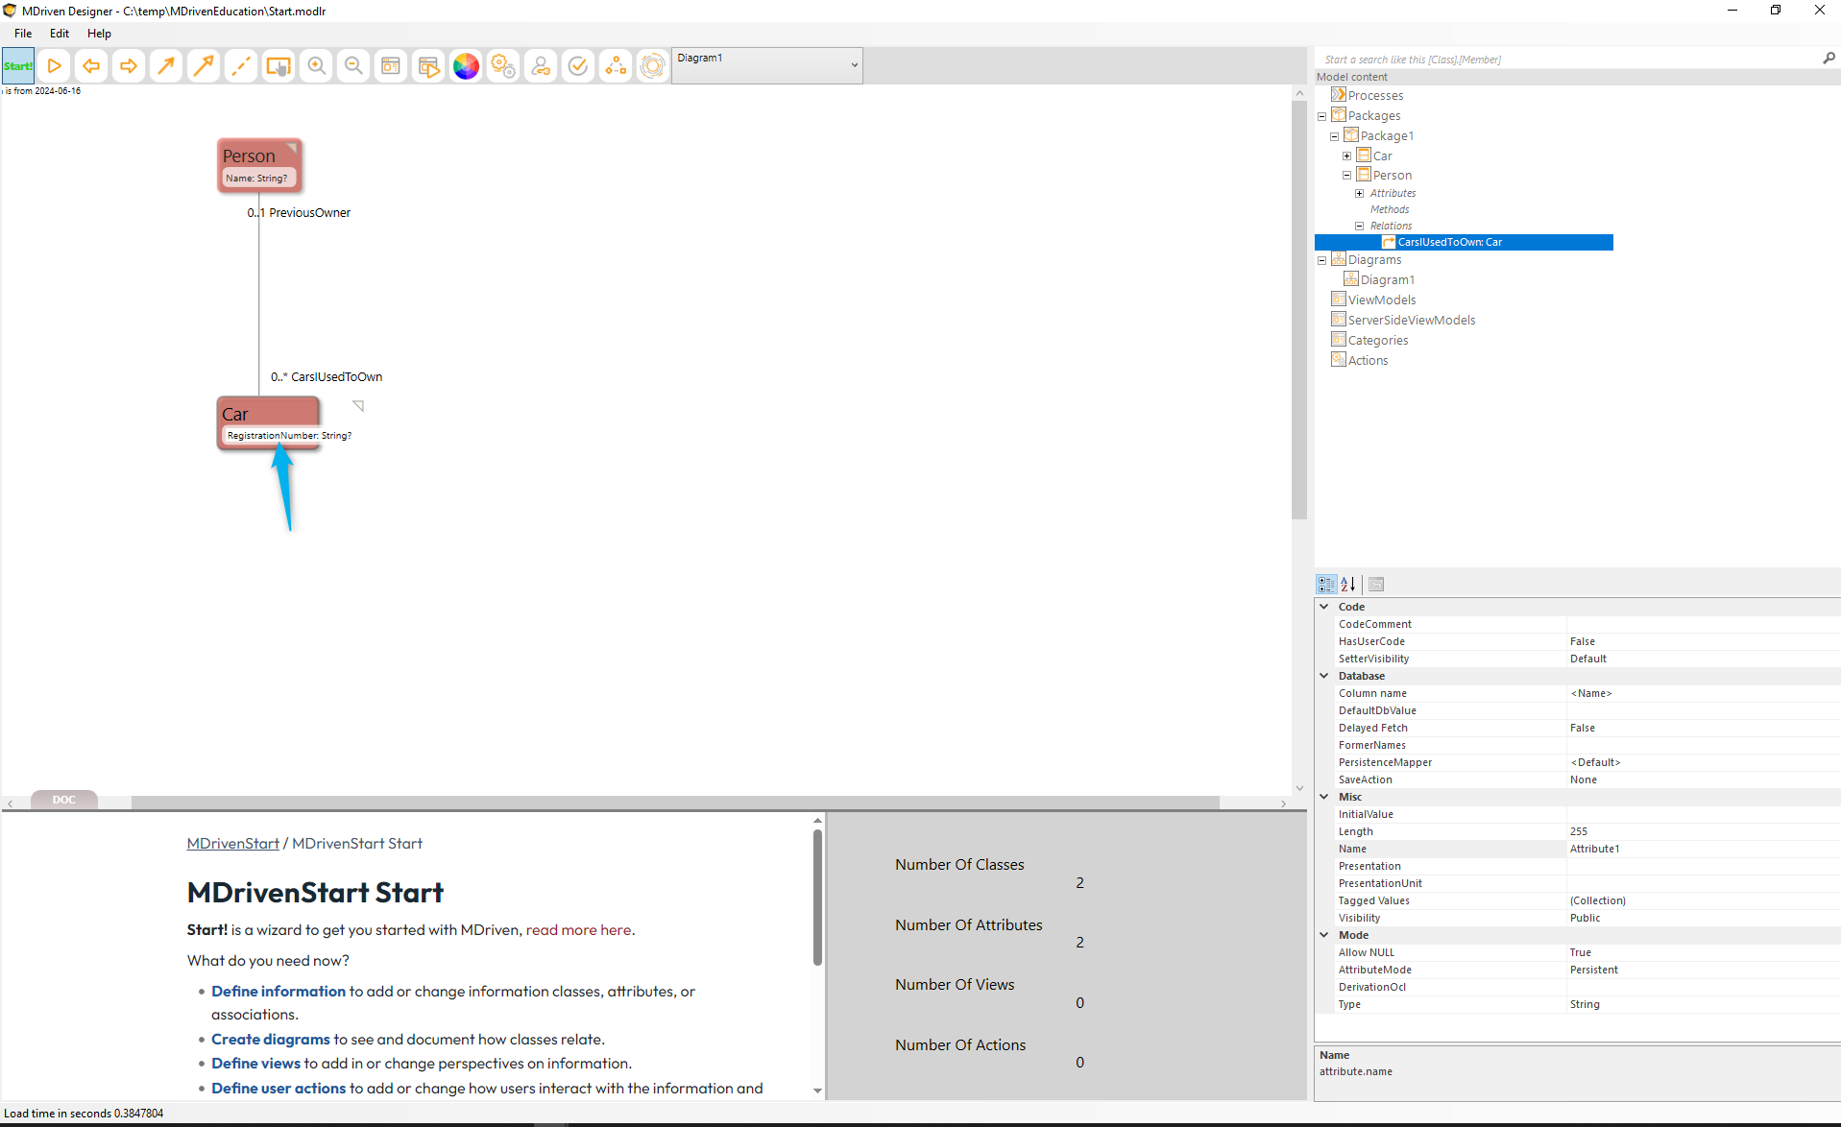Screen dimensions: 1841x1127
Task: Click the color wheel toolbar icon
Action: (x=466, y=66)
